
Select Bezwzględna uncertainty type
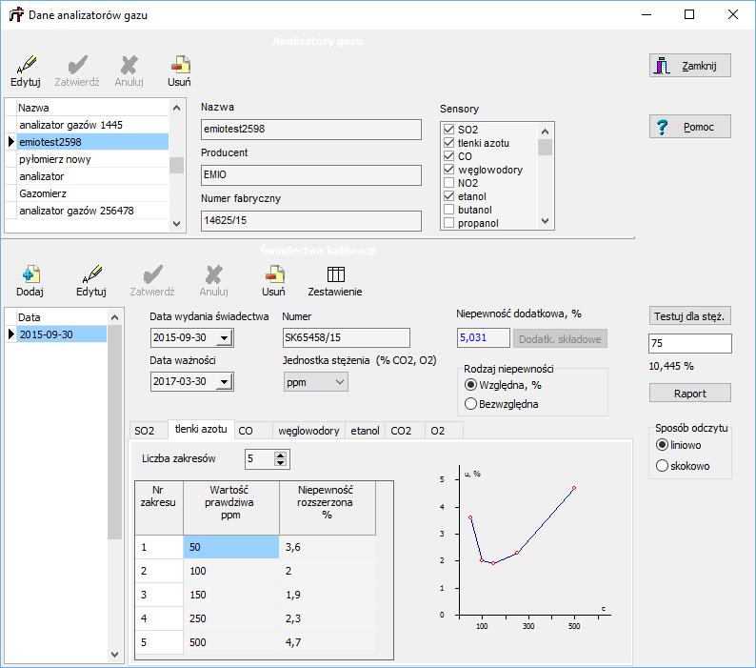coord(470,404)
